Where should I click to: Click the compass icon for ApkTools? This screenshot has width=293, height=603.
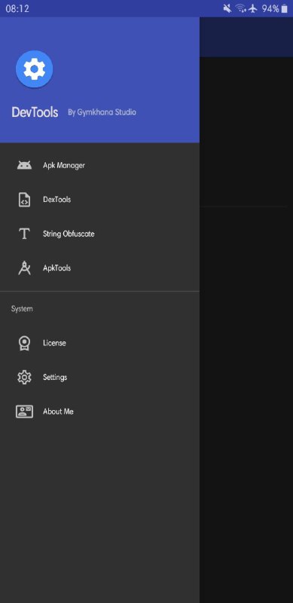pyautogui.click(x=24, y=268)
